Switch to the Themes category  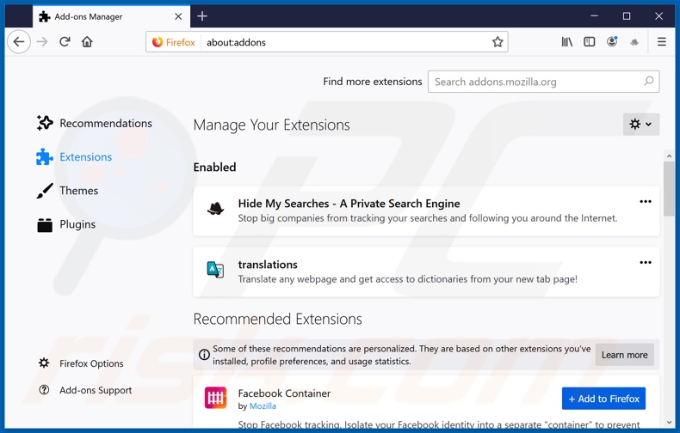(67, 191)
